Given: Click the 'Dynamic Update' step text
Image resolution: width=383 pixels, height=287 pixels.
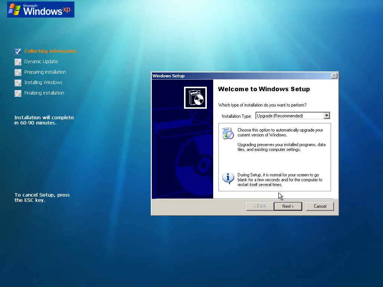Looking at the screenshot, I should coord(41,62).
